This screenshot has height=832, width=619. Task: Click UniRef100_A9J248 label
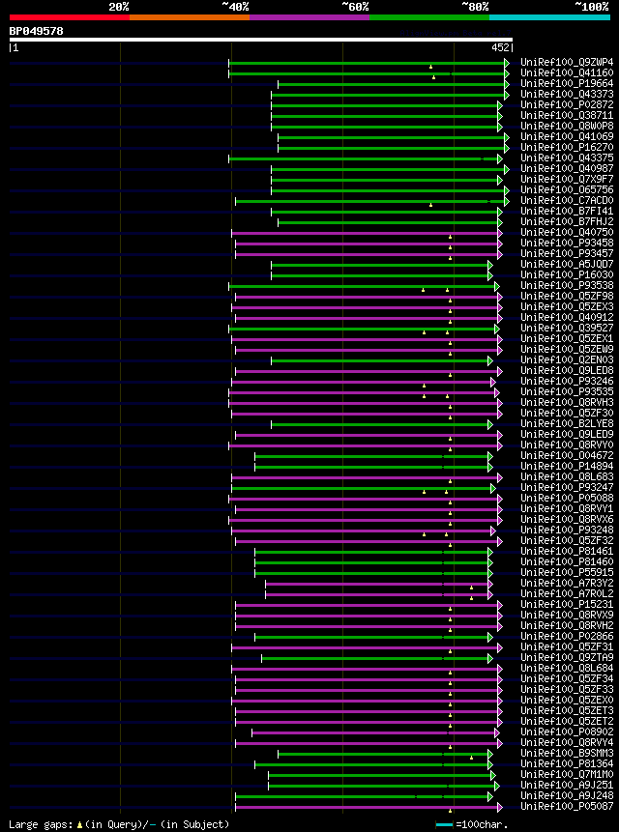(567, 795)
